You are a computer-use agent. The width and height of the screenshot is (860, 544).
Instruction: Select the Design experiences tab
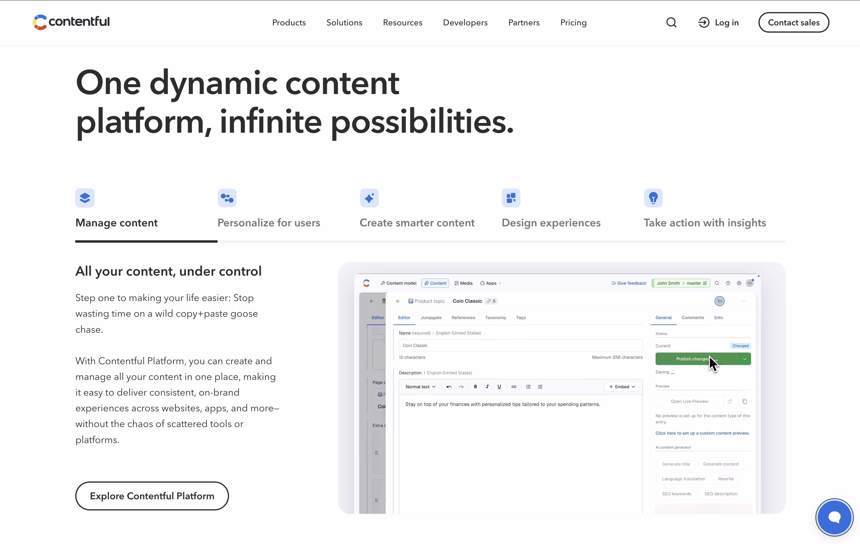pos(551,222)
